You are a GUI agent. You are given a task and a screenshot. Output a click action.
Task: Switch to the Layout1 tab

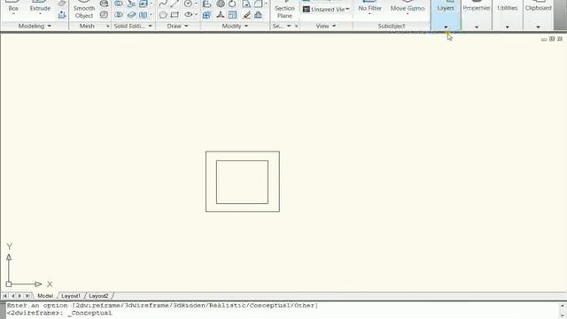click(x=71, y=296)
